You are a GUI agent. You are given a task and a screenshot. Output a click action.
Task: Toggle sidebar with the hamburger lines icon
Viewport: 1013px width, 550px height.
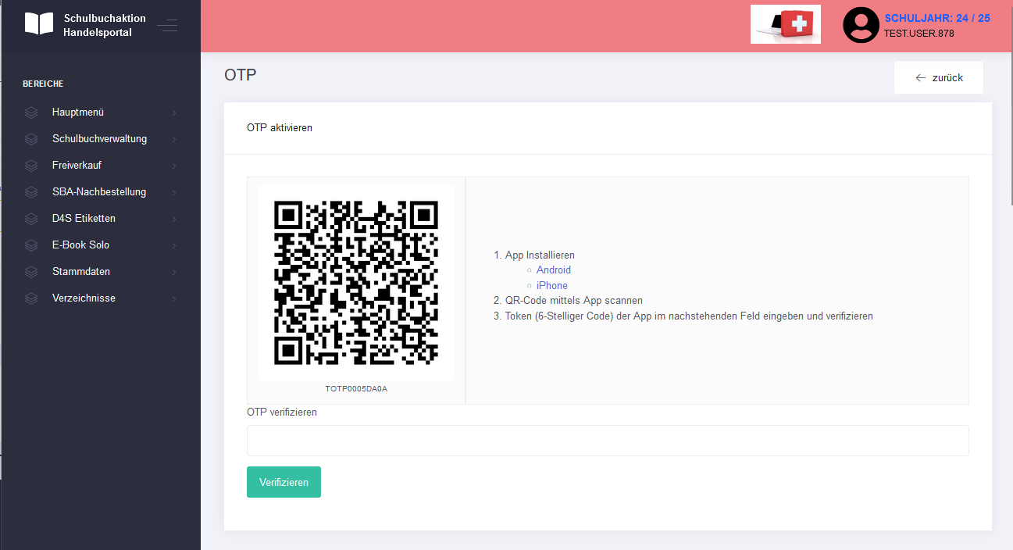tap(167, 25)
